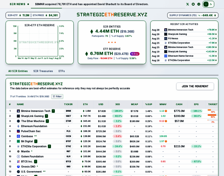
Task: Click the treasury T badge next to SharpLink Gaming
Action: (47, 116)
